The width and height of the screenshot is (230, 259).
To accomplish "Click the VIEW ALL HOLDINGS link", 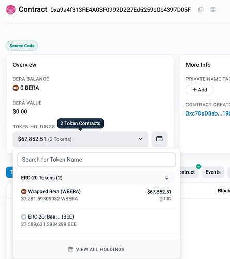I will (96, 249).
